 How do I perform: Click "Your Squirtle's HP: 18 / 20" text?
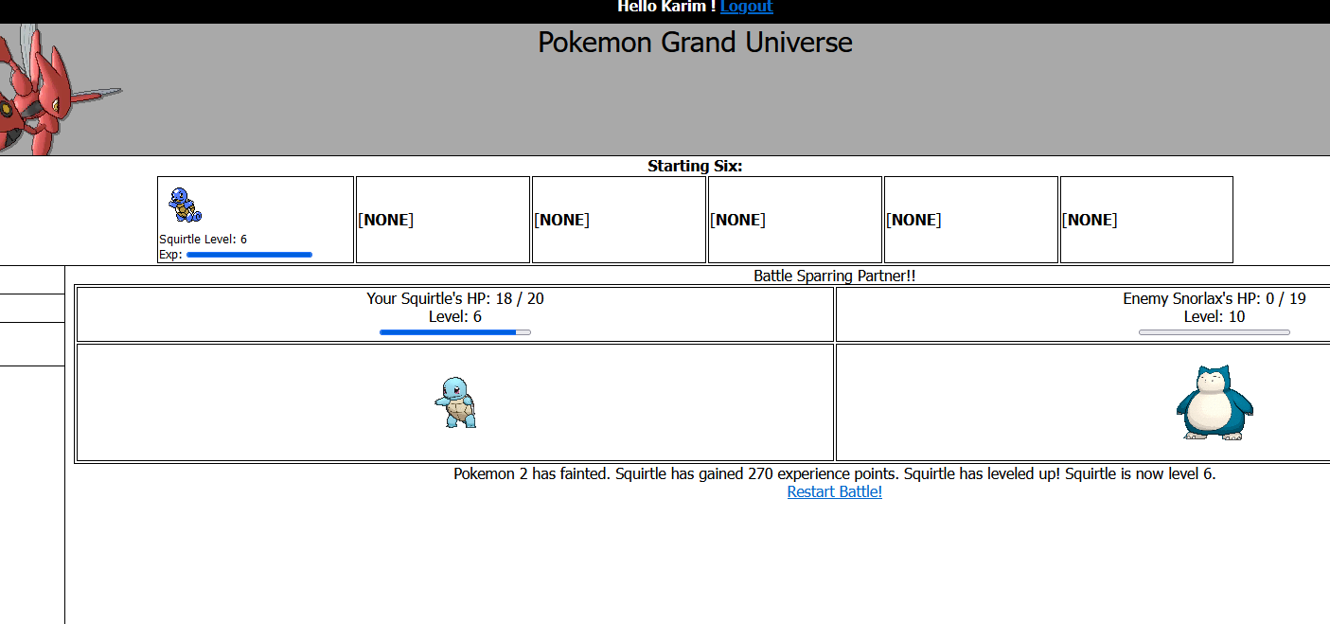pos(455,298)
